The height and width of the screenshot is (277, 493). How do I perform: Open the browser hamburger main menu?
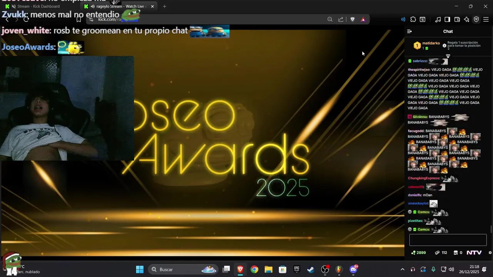pyautogui.click(x=486, y=19)
